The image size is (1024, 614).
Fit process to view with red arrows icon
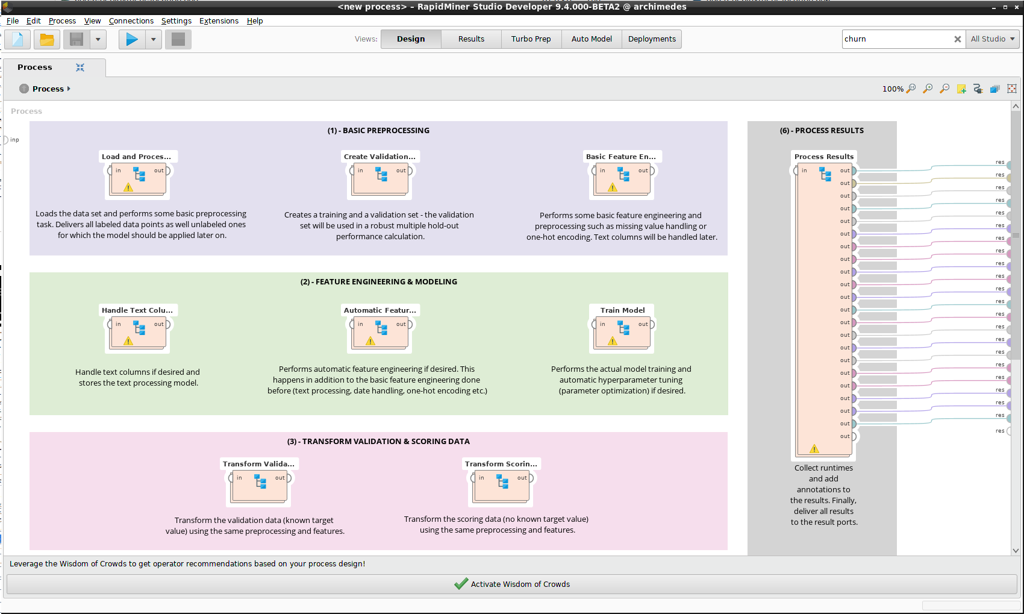[x=1012, y=89]
